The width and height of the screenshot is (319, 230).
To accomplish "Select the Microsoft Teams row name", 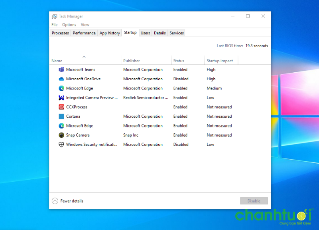I will pos(81,69).
